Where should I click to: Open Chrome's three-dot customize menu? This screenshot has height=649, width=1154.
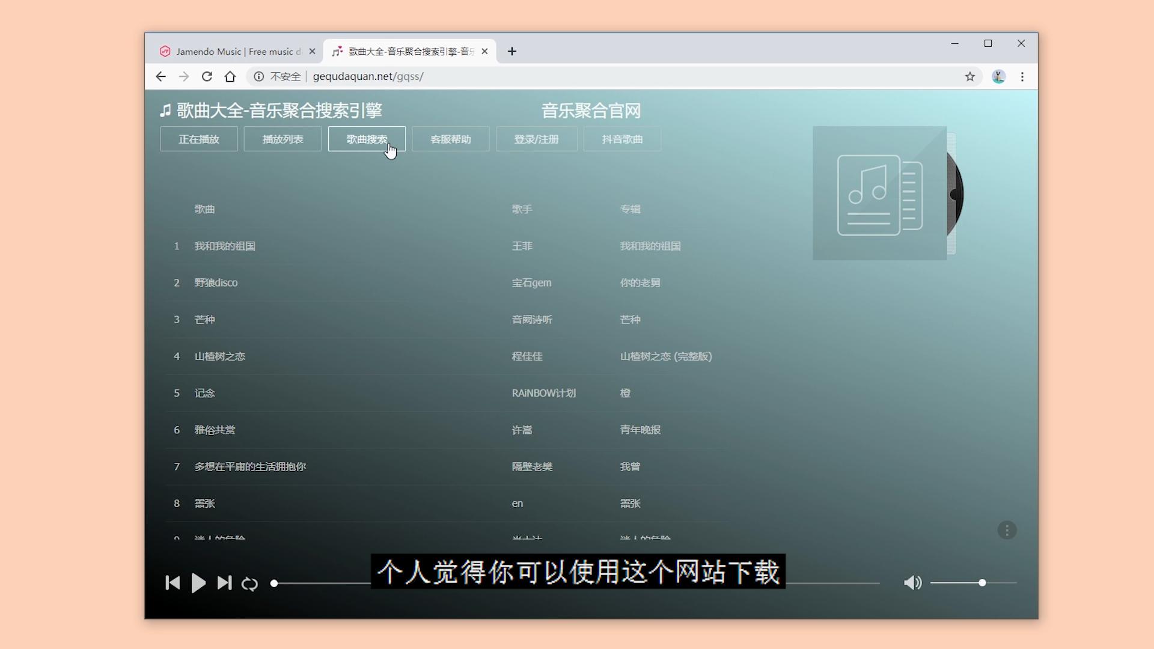click(1022, 77)
